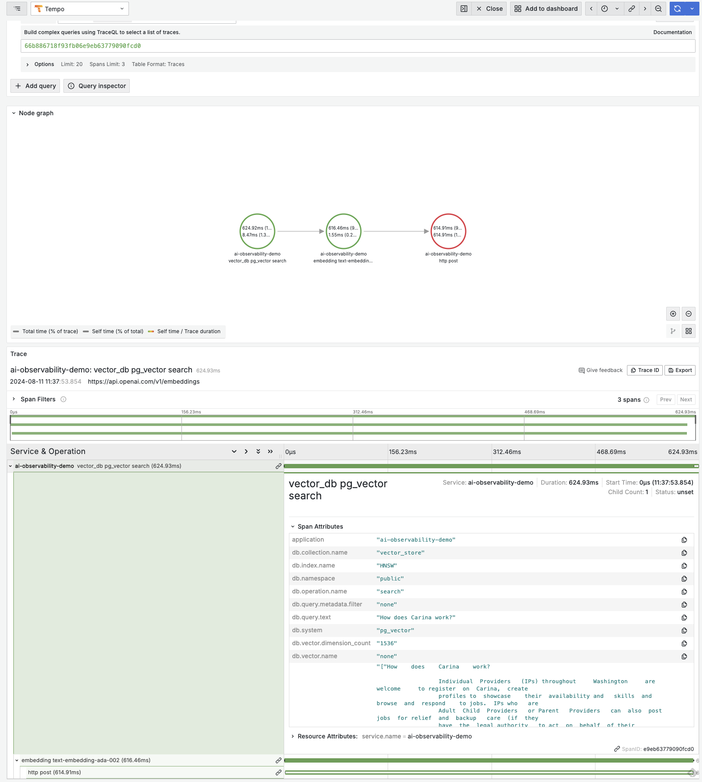Export the trace

(680, 370)
